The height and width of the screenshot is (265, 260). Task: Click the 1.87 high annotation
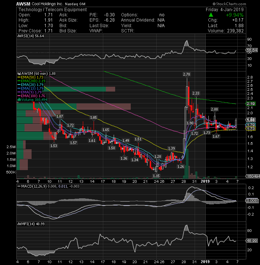point(60,116)
